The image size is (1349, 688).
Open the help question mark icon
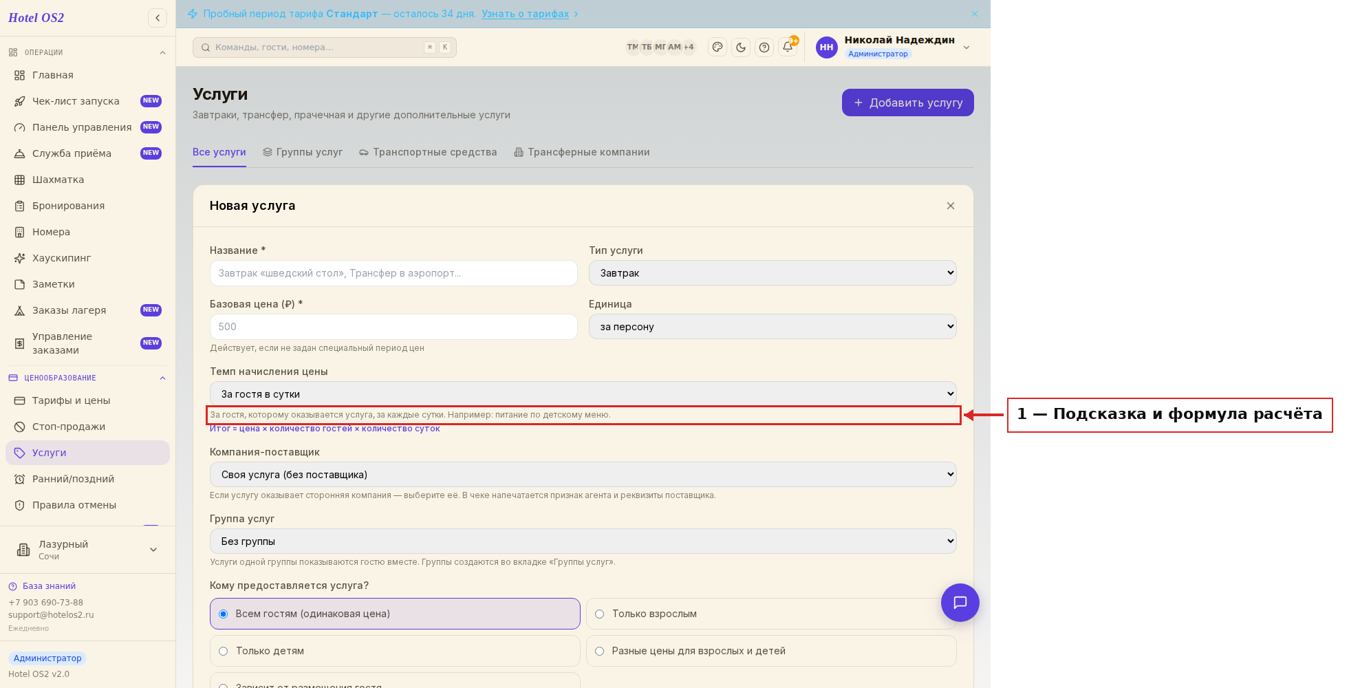(764, 47)
